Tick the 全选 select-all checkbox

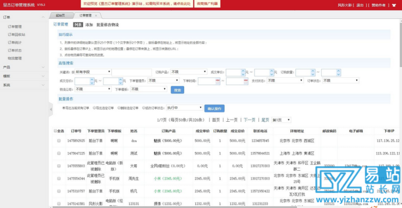(x=55, y=131)
